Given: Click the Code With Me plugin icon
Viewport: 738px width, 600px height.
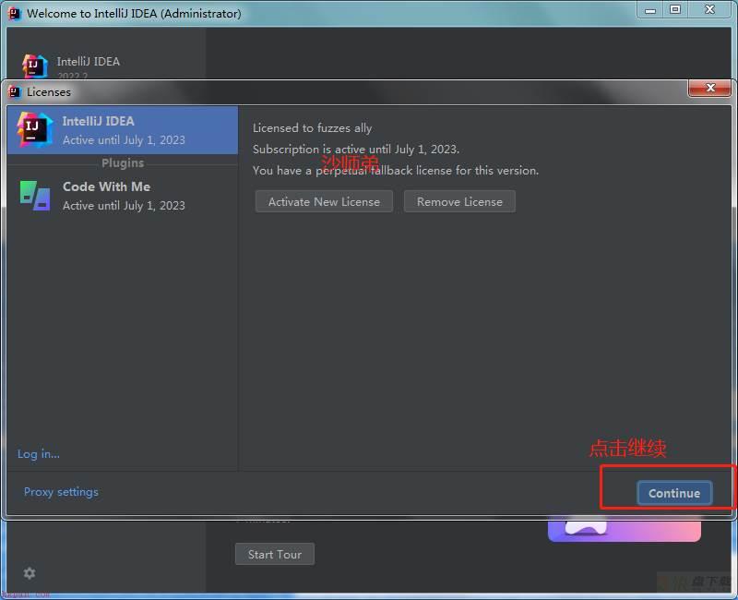Looking at the screenshot, I should click(x=35, y=195).
